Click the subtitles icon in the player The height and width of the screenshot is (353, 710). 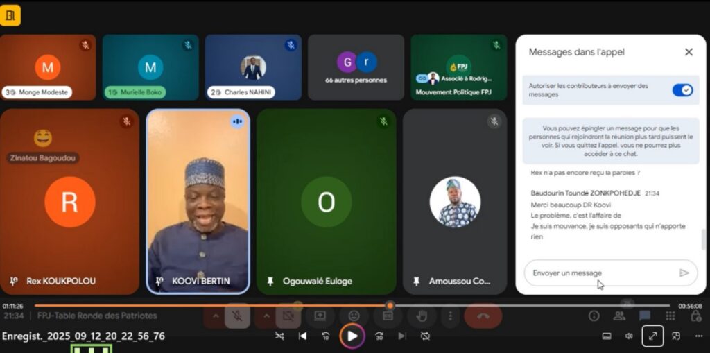pos(607,336)
